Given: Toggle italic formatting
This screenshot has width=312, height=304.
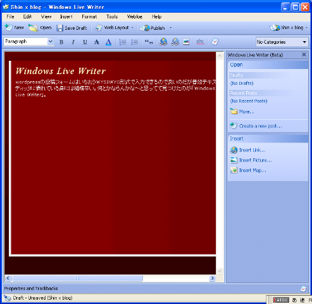Looking at the screenshot, I should 73,42.
